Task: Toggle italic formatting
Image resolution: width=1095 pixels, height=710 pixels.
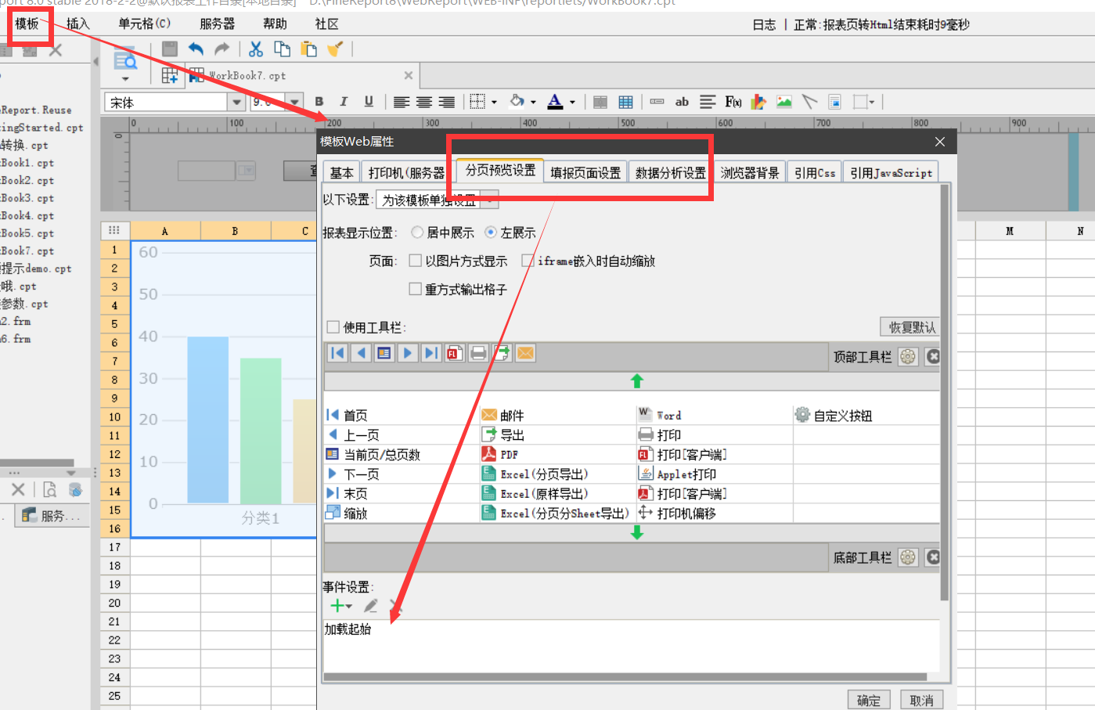Action: click(344, 101)
